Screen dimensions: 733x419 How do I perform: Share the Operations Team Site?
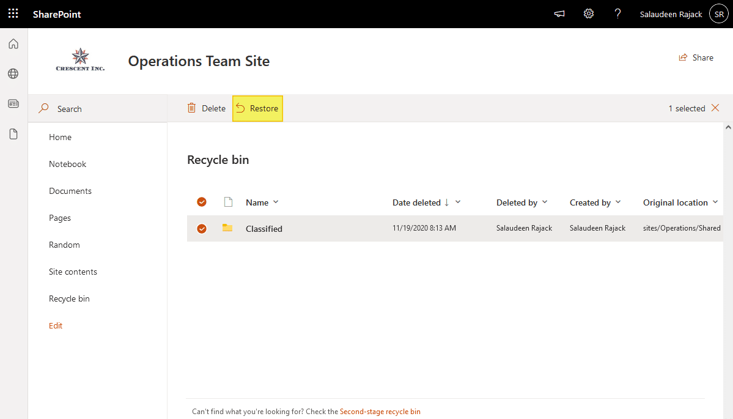click(x=696, y=57)
